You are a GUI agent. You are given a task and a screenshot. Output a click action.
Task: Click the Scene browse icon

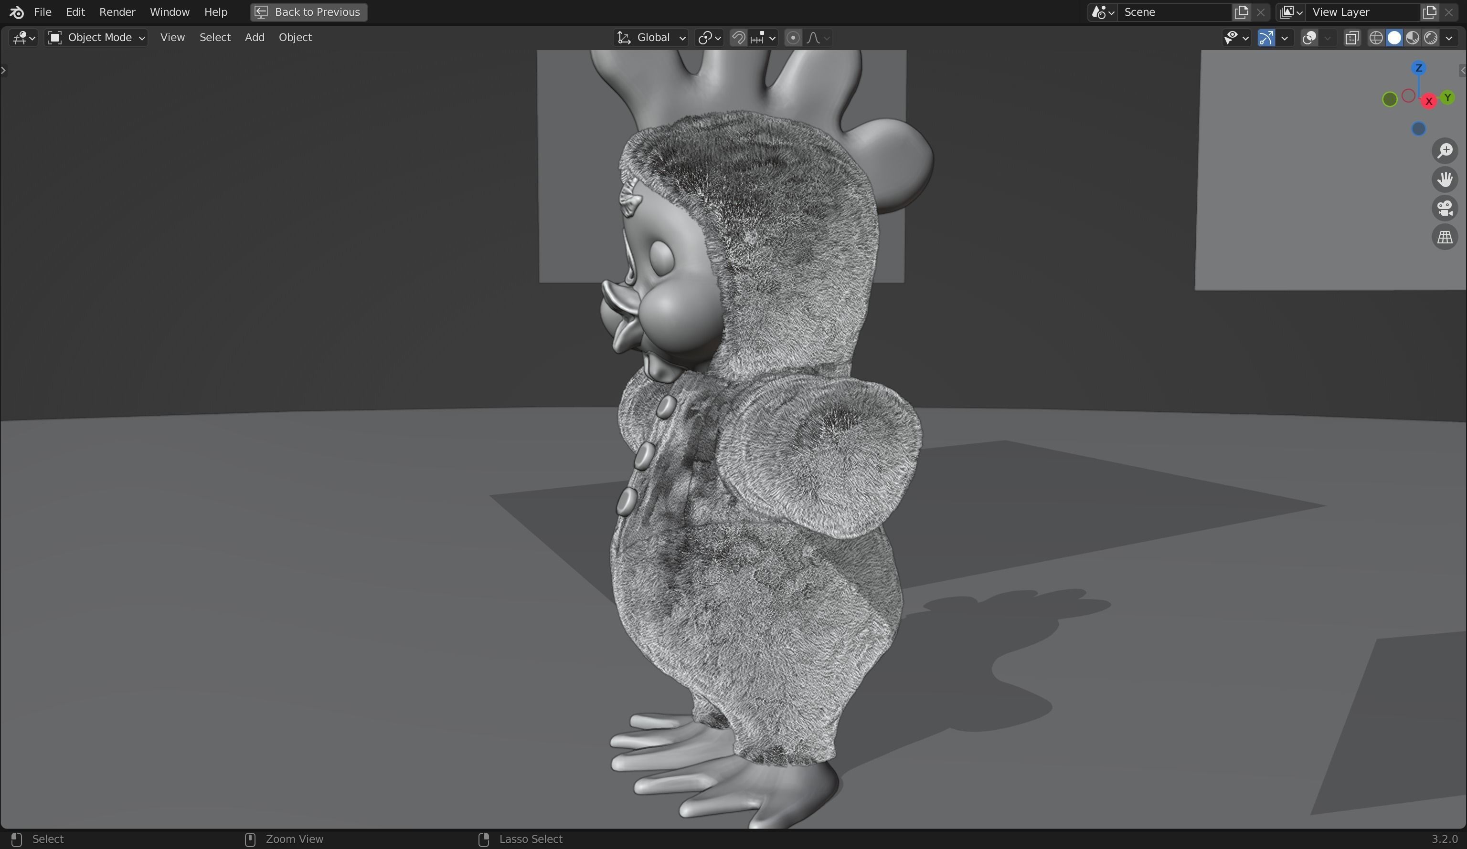coord(1103,12)
